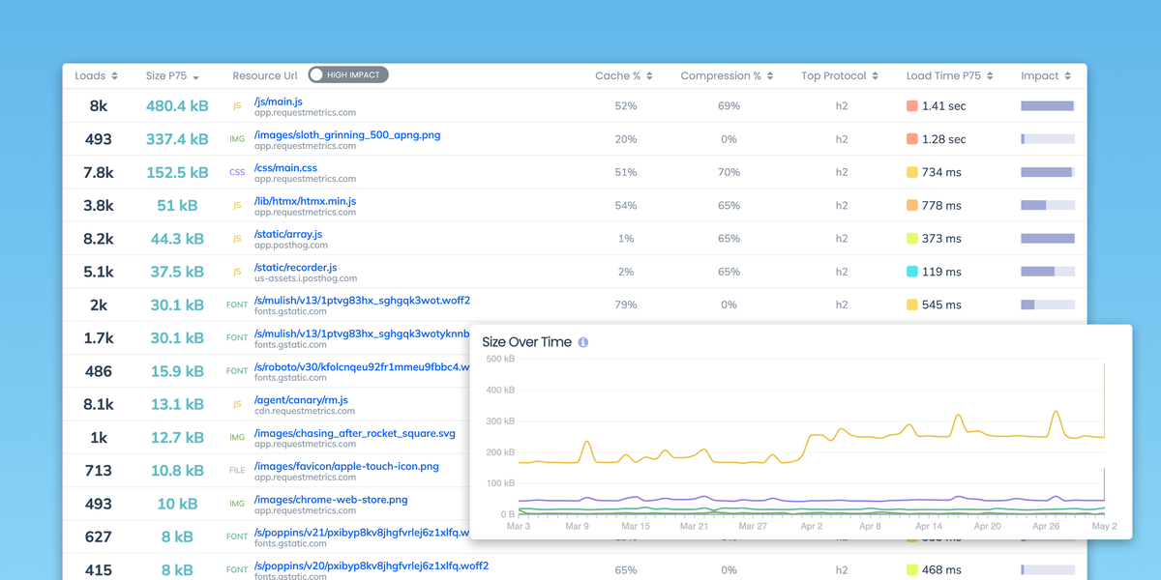Click the 15.9 kB size value
The height and width of the screenshot is (580, 1161).
tap(177, 371)
